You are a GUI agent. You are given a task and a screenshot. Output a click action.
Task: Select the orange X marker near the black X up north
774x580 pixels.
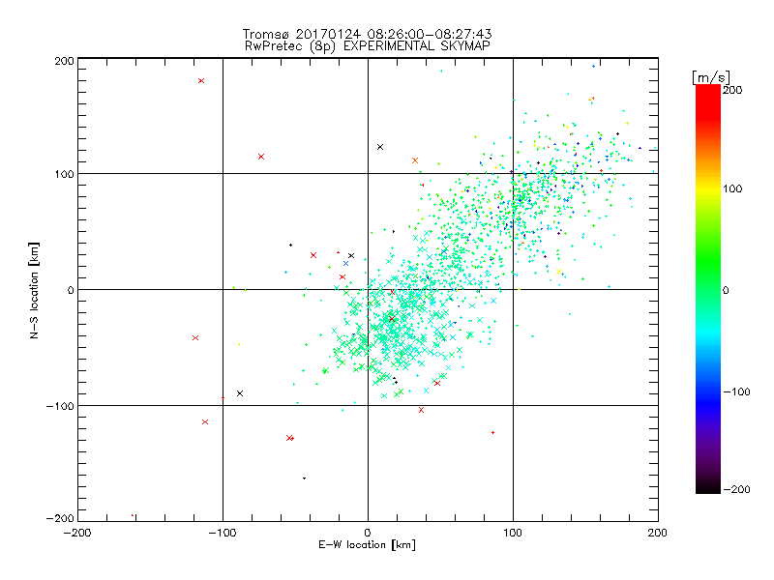point(415,160)
